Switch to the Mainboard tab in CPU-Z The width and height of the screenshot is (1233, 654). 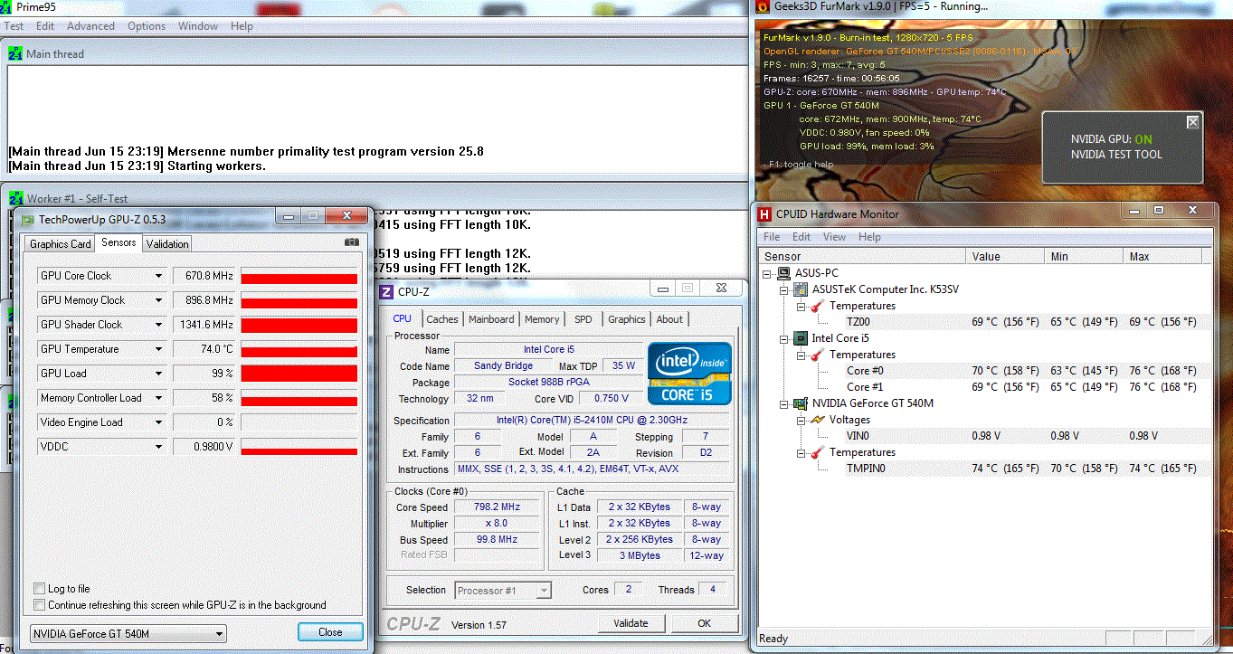pyautogui.click(x=491, y=319)
